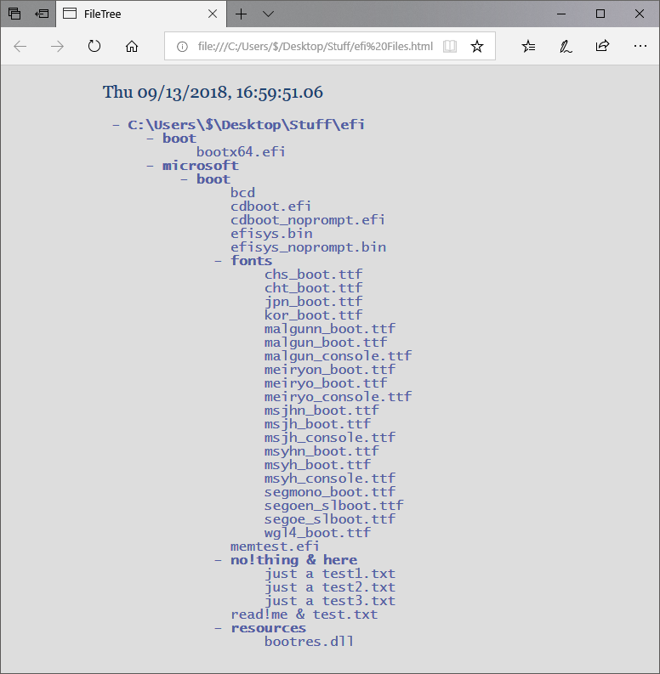Refresh the current page
Viewport: 660px width, 674px height.
[94, 46]
